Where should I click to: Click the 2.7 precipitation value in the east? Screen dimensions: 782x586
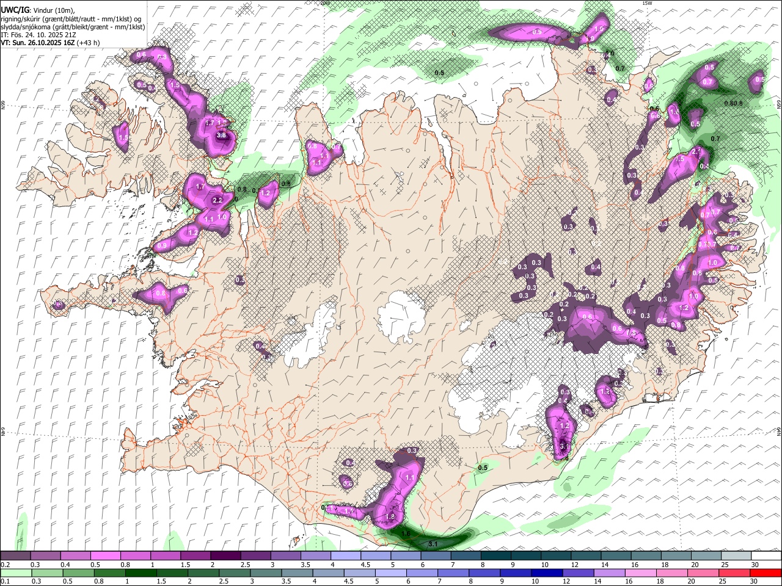pyautogui.click(x=696, y=151)
